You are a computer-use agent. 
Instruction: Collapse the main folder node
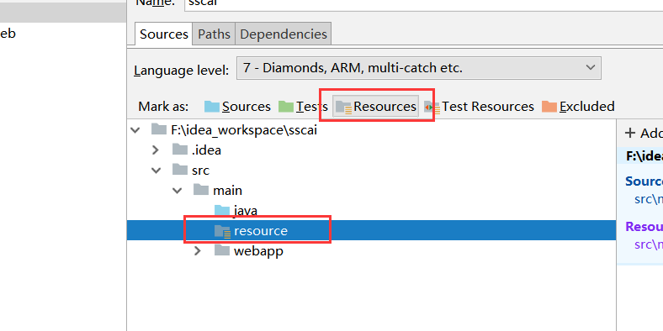point(178,191)
